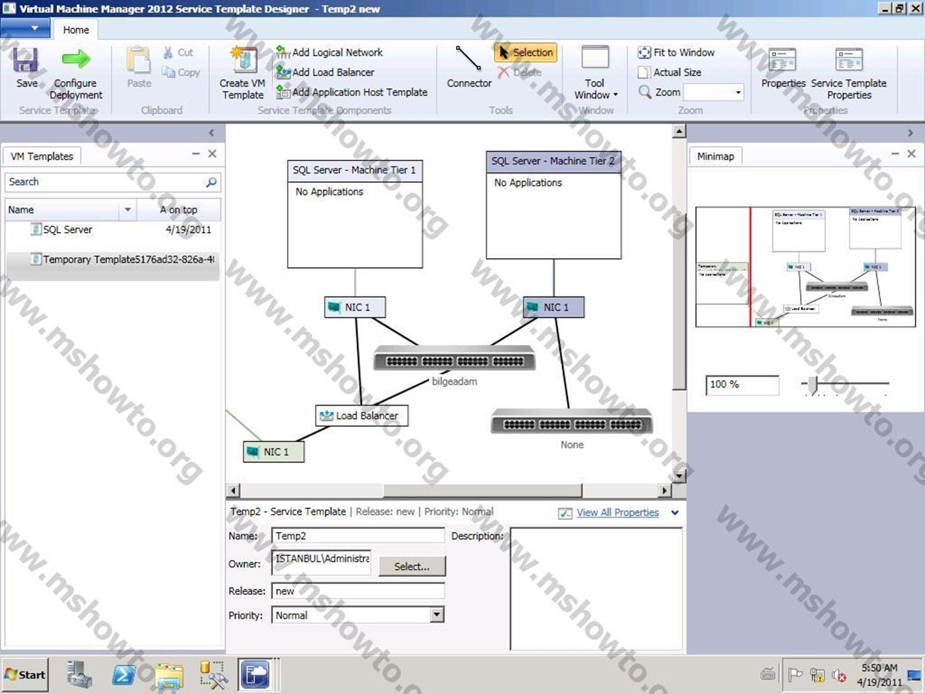Select SQL Server - Machine Tier 1 box
The image size is (925, 694).
355,215
